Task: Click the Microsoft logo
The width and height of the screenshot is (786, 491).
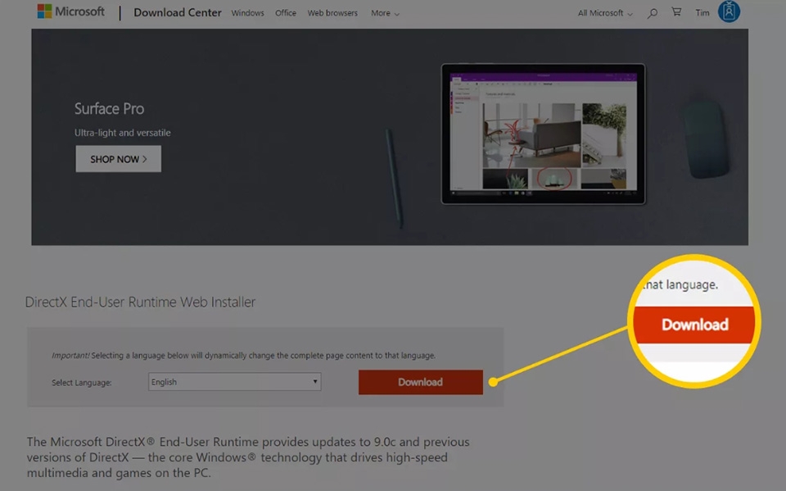Action: click(70, 11)
